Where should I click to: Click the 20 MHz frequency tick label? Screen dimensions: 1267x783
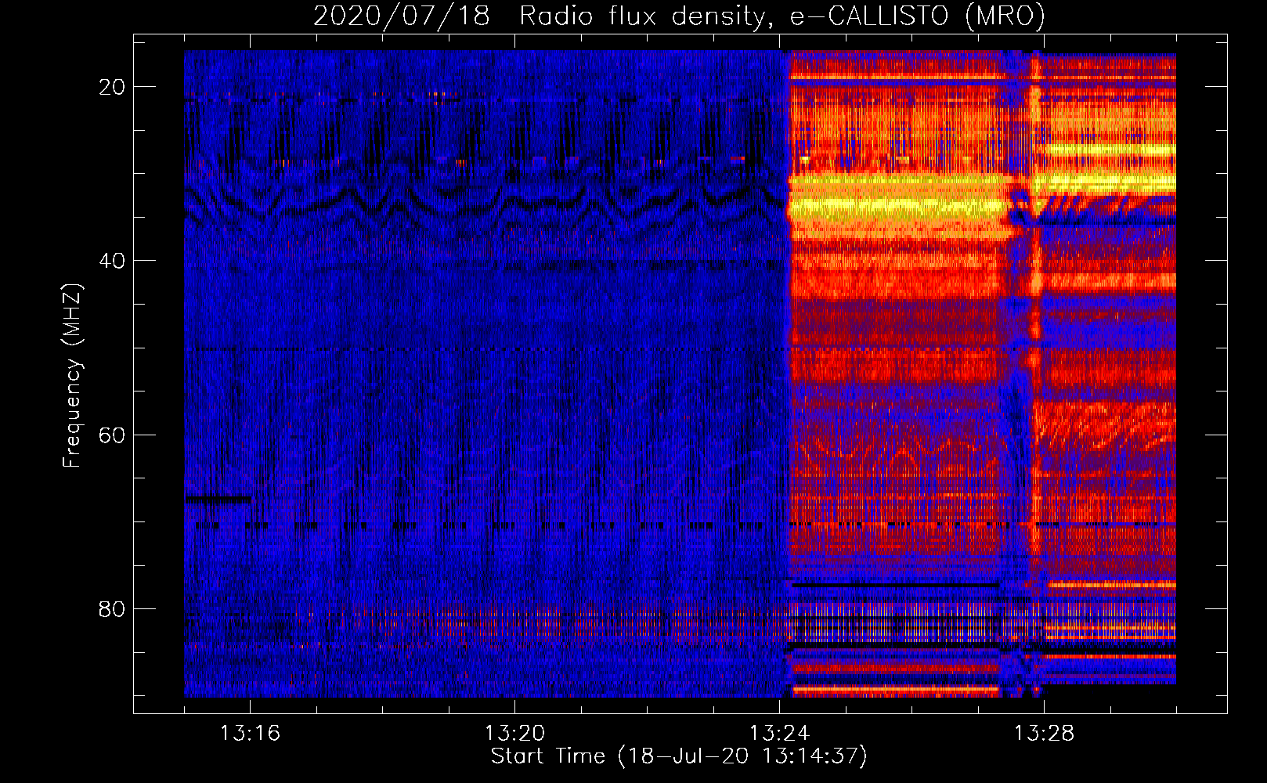[112, 87]
